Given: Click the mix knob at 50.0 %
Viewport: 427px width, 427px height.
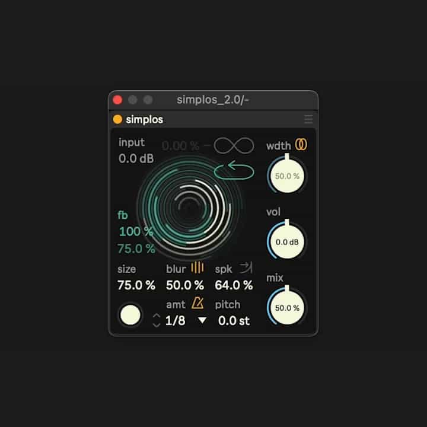Looking at the screenshot, I should click(287, 308).
